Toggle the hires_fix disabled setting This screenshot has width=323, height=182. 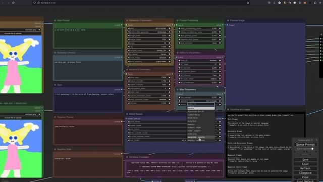coord(200,61)
